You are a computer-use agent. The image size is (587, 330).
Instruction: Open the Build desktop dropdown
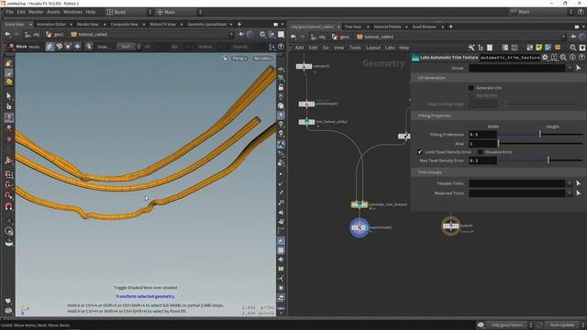click(x=129, y=12)
